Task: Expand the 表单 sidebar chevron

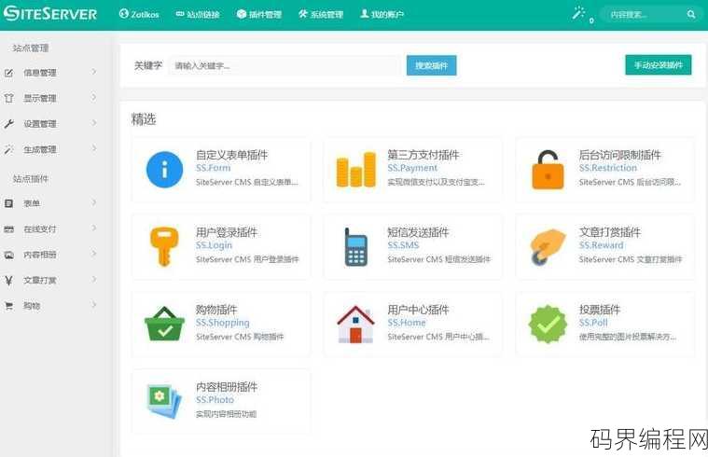Action: (x=94, y=202)
